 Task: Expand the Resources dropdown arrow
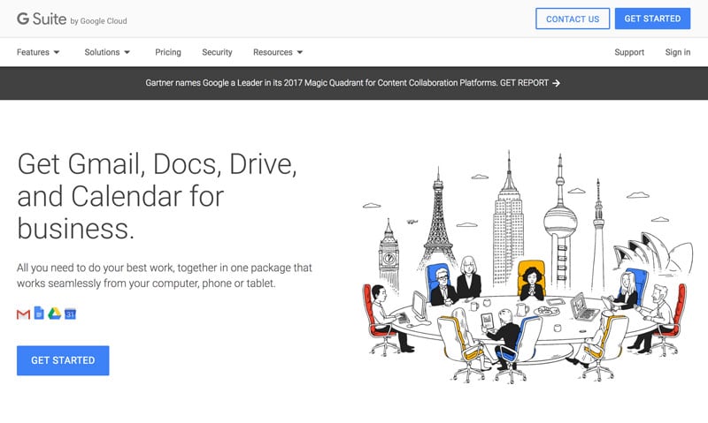[300, 52]
